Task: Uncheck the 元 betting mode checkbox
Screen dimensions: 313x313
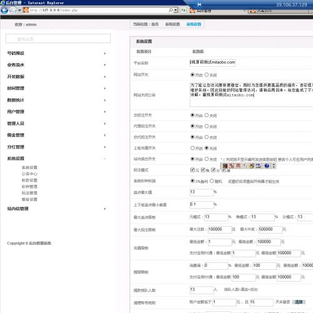Action: point(192,170)
